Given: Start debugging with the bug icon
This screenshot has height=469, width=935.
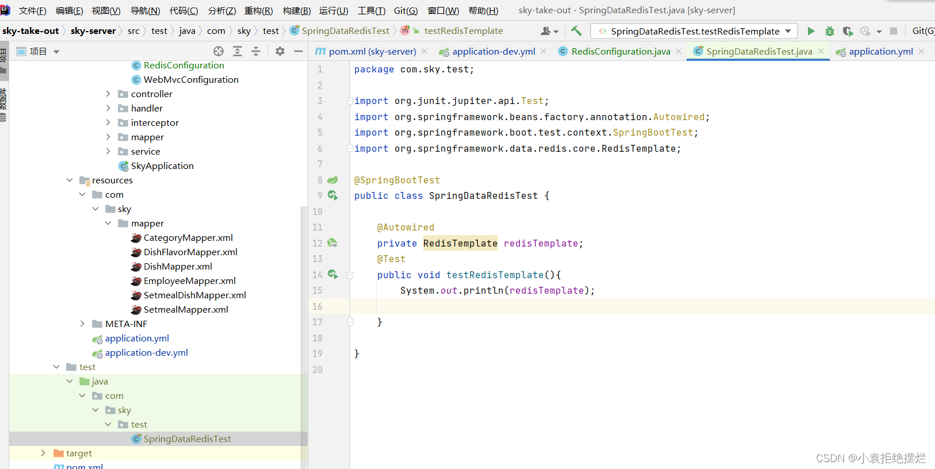Looking at the screenshot, I should (829, 31).
